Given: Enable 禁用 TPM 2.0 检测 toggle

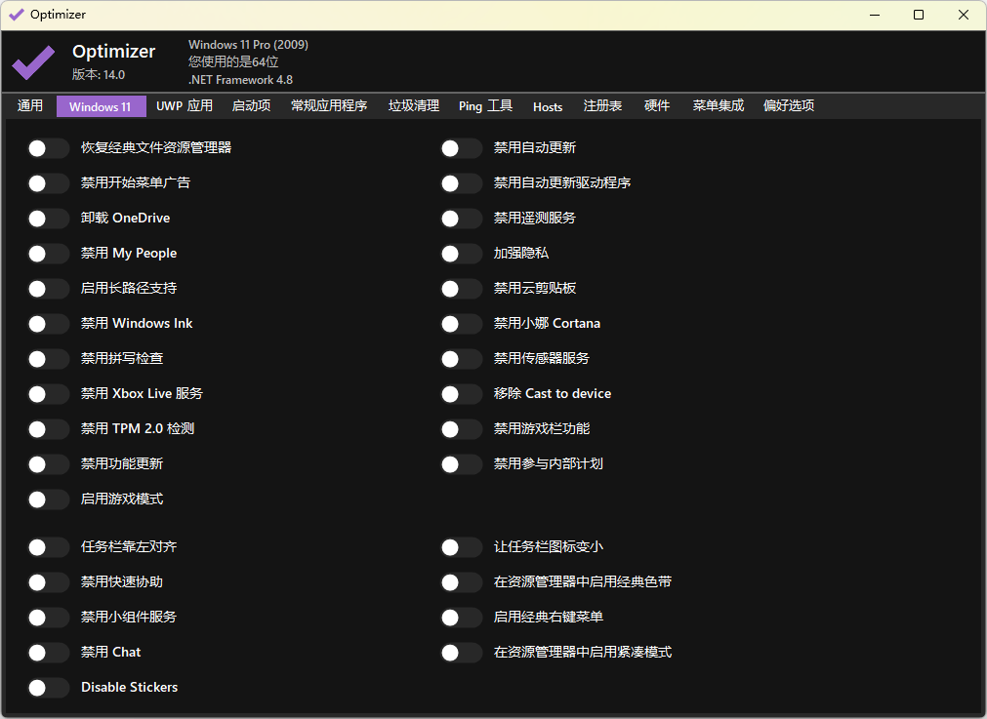Looking at the screenshot, I should click(x=49, y=429).
